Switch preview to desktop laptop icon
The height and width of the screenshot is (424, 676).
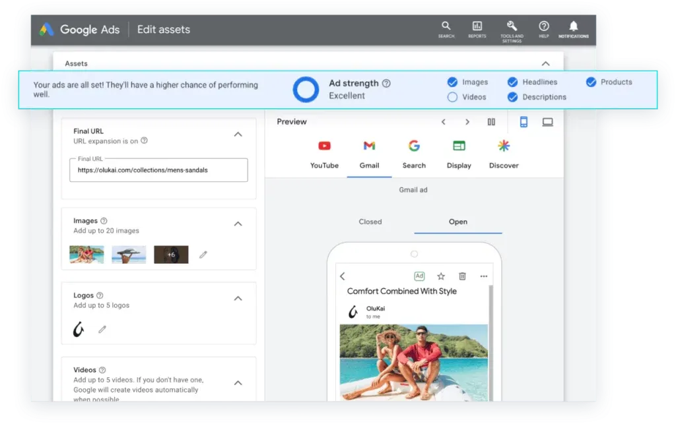pyautogui.click(x=547, y=122)
